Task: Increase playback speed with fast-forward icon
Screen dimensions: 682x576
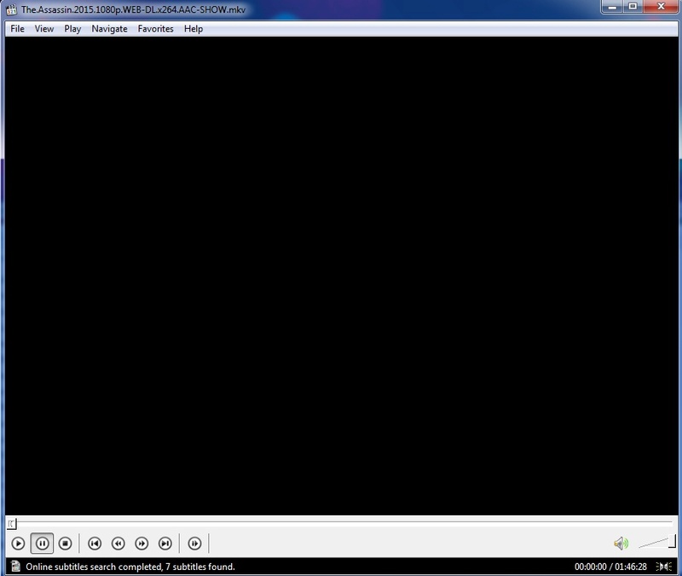Action: (x=142, y=544)
